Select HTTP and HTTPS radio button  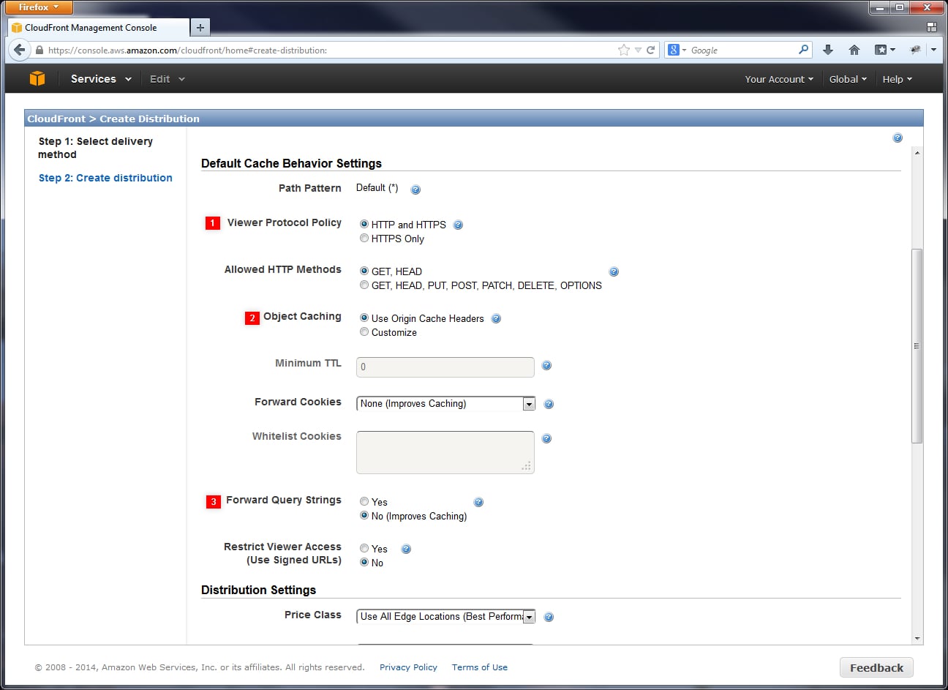(364, 224)
